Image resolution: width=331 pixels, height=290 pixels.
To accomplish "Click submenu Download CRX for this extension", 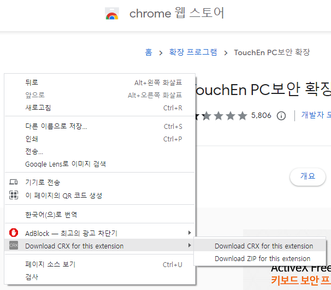I will pyautogui.click(x=260, y=246).
